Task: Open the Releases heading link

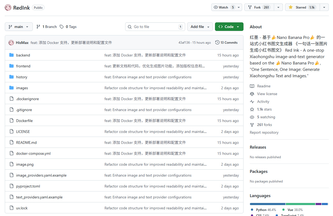Action: click(258, 147)
